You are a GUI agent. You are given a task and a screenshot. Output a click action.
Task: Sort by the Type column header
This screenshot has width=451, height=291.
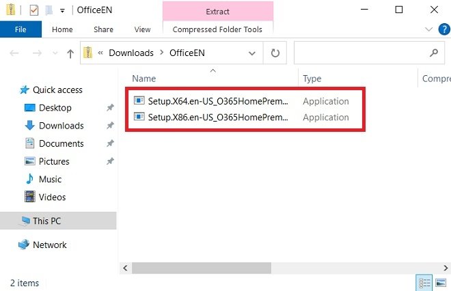pos(312,79)
